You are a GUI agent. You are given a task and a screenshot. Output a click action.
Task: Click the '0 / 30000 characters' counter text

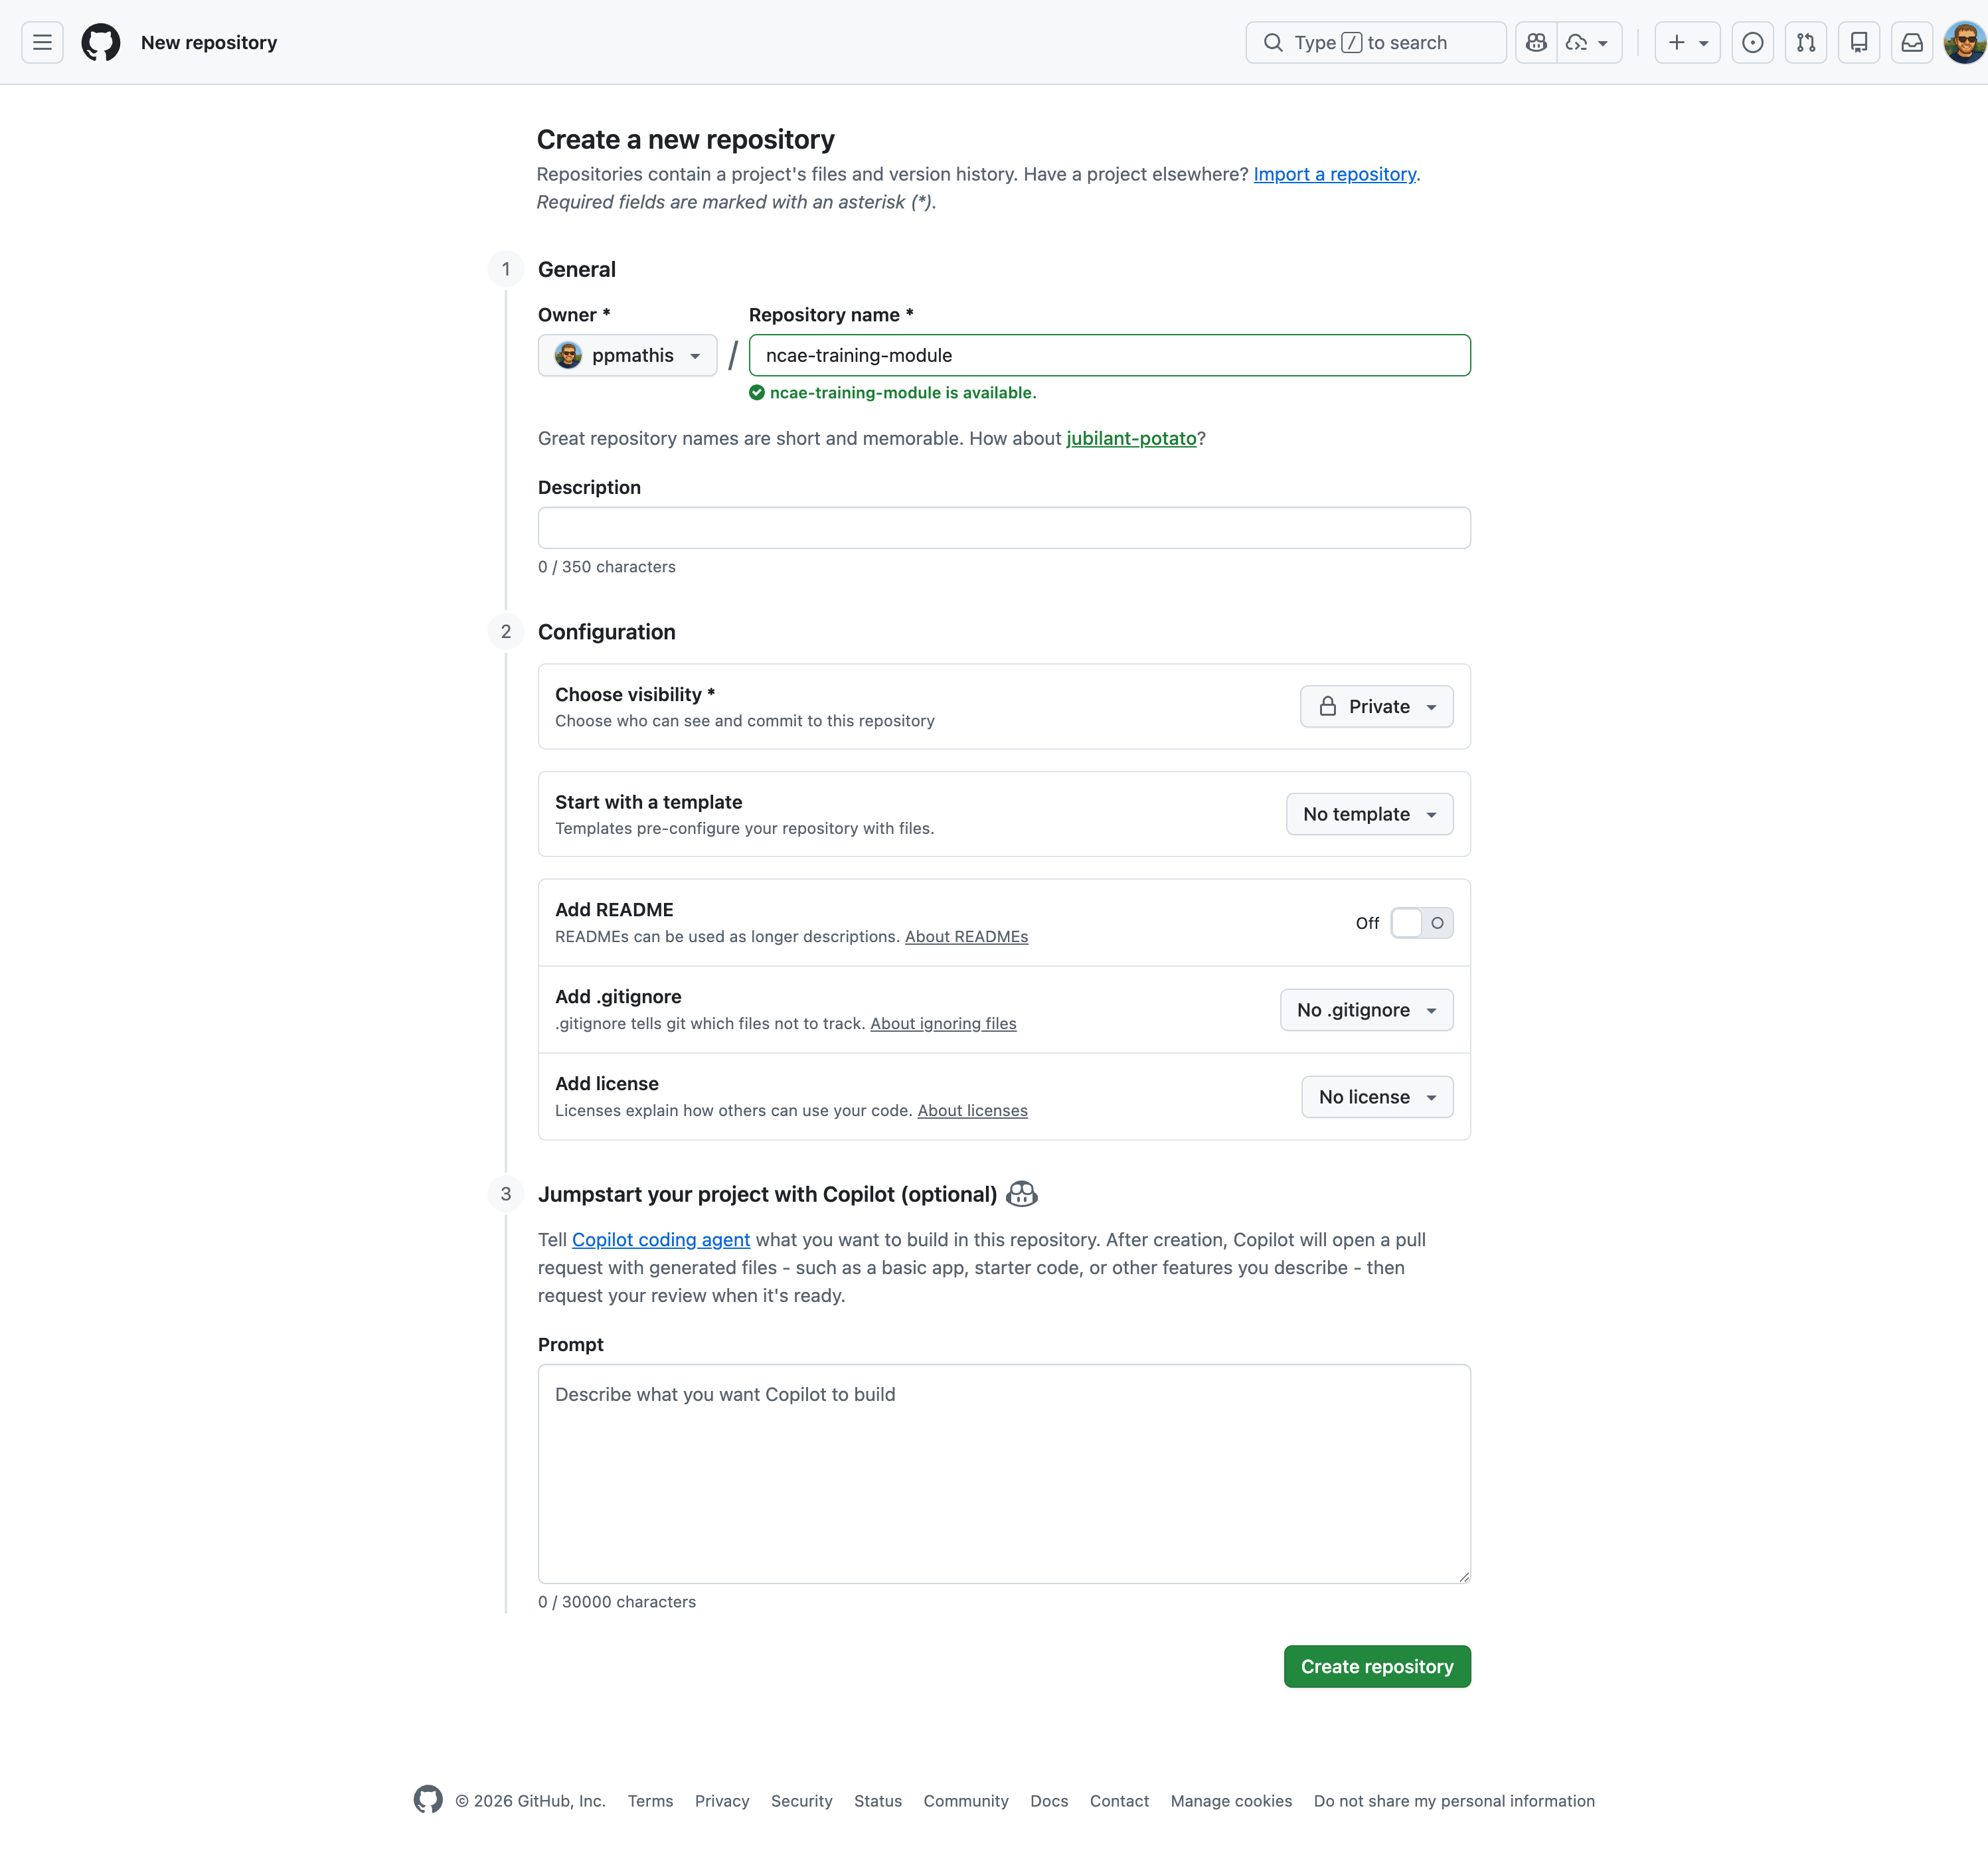(616, 1602)
